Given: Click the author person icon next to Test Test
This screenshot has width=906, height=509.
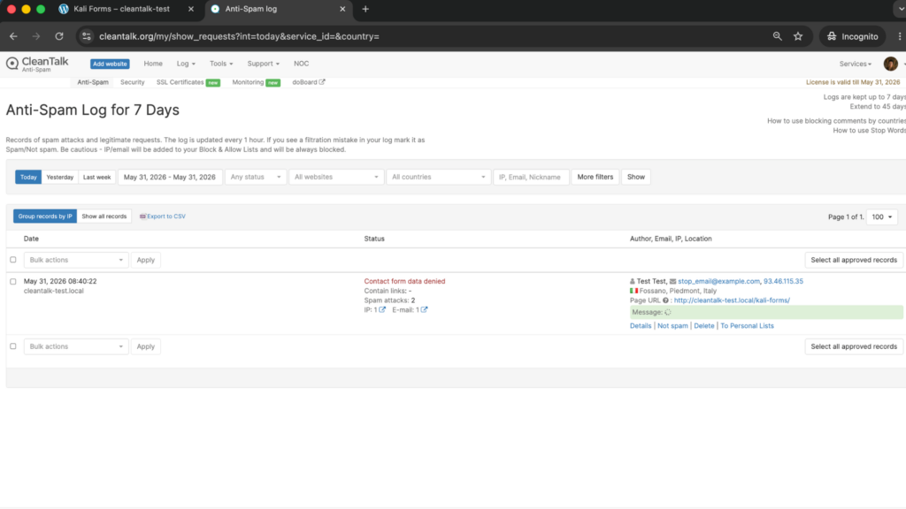Looking at the screenshot, I should (632, 282).
